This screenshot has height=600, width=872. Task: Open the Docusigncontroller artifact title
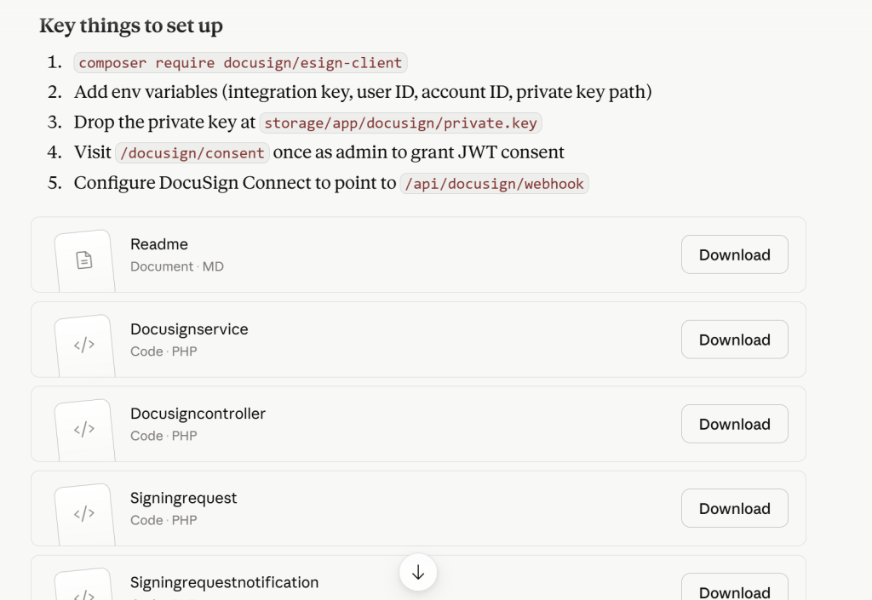click(198, 414)
